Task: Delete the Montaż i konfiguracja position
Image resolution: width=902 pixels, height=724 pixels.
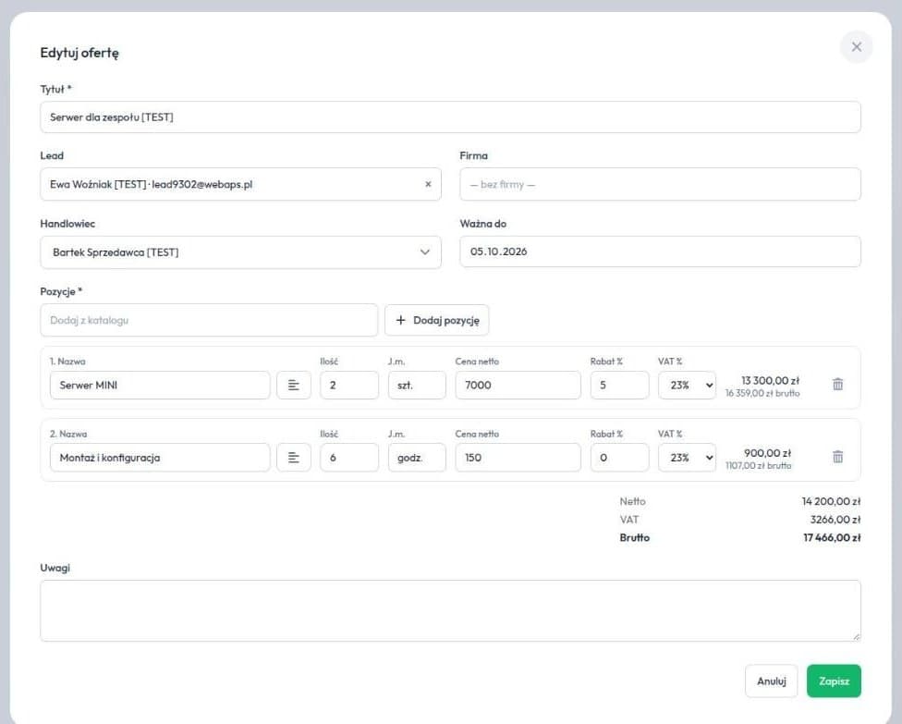Action: coord(837,457)
